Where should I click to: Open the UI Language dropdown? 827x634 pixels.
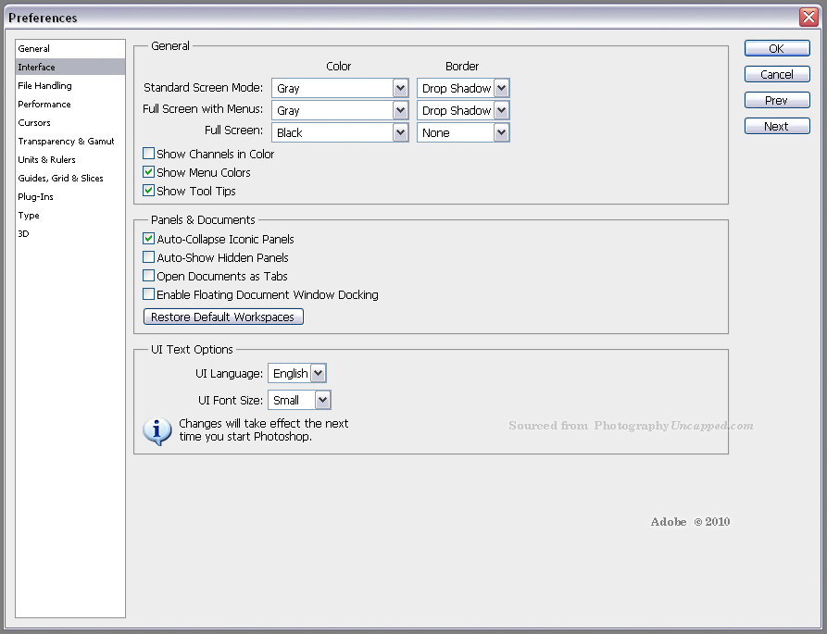tap(318, 373)
